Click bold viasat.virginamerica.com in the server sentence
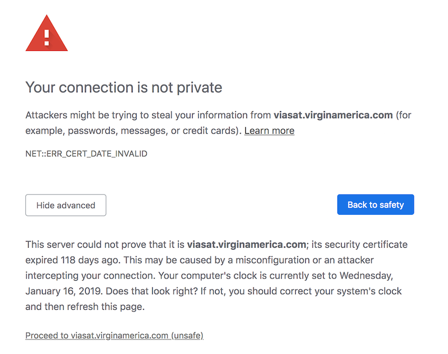The height and width of the screenshot is (354, 448). point(246,245)
